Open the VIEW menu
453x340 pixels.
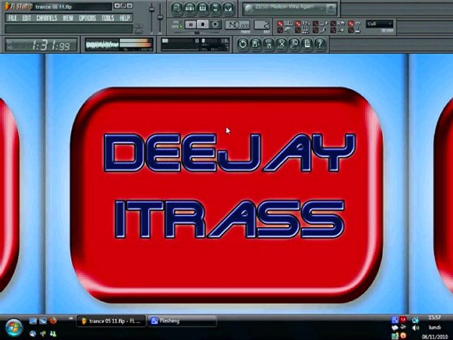[68, 18]
